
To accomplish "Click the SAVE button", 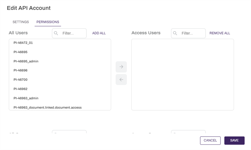I will coord(234,140).
